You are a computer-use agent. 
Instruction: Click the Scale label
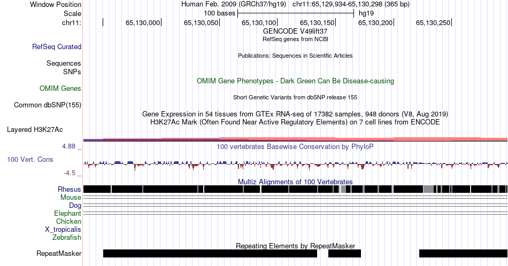[x=72, y=13]
